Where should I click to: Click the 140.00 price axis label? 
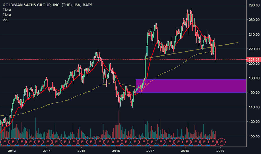254,107
